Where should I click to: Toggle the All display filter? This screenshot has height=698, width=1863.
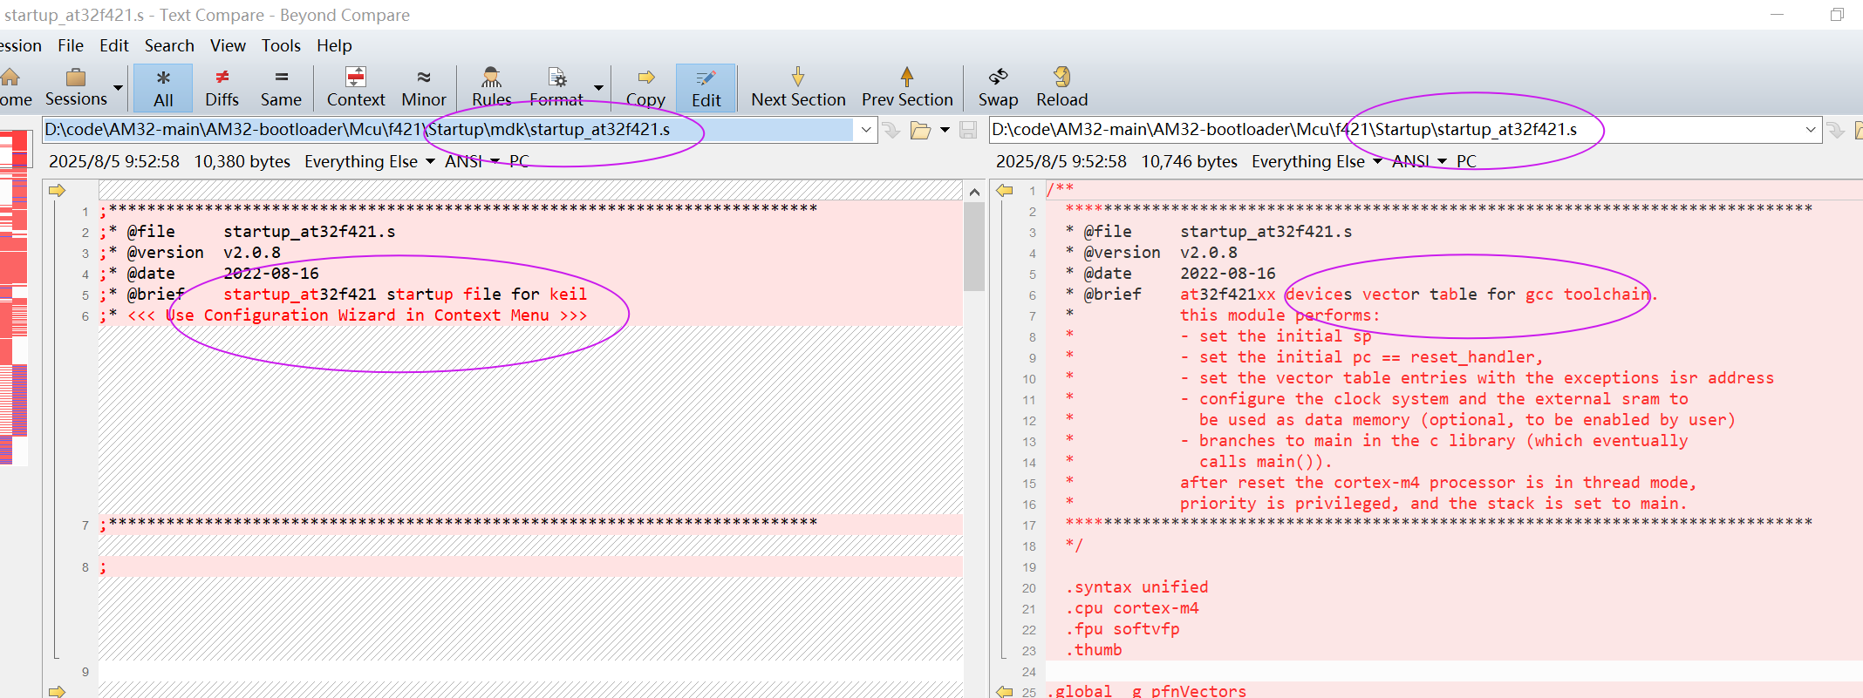[163, 87]
